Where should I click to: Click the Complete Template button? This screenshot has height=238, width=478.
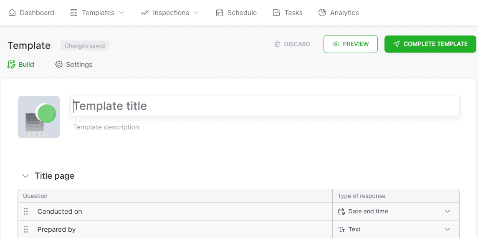pos(430,44)
